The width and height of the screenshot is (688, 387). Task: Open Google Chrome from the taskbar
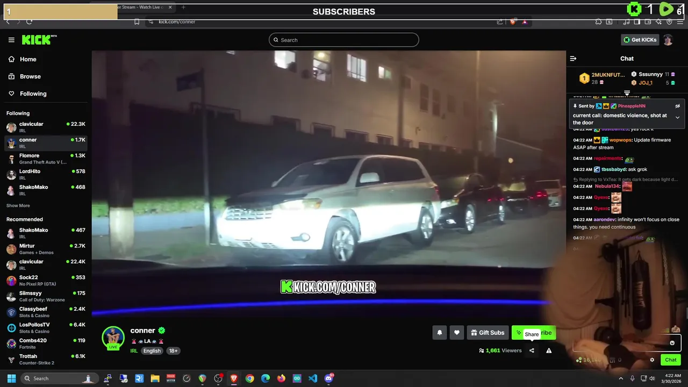249,378
